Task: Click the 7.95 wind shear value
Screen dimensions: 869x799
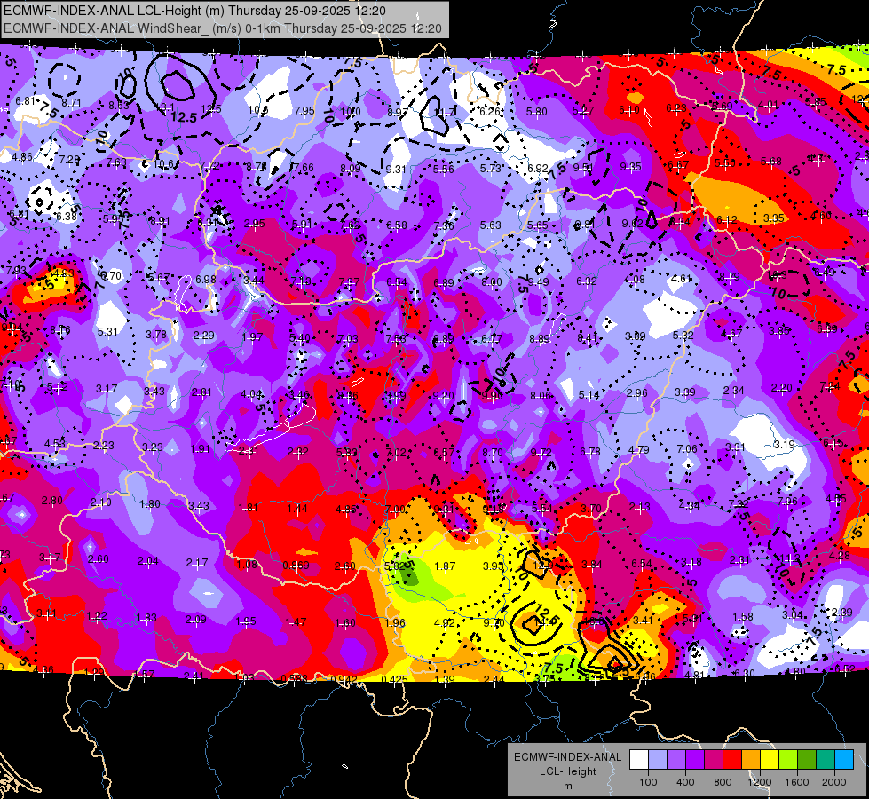Action: tap(304, 110)
